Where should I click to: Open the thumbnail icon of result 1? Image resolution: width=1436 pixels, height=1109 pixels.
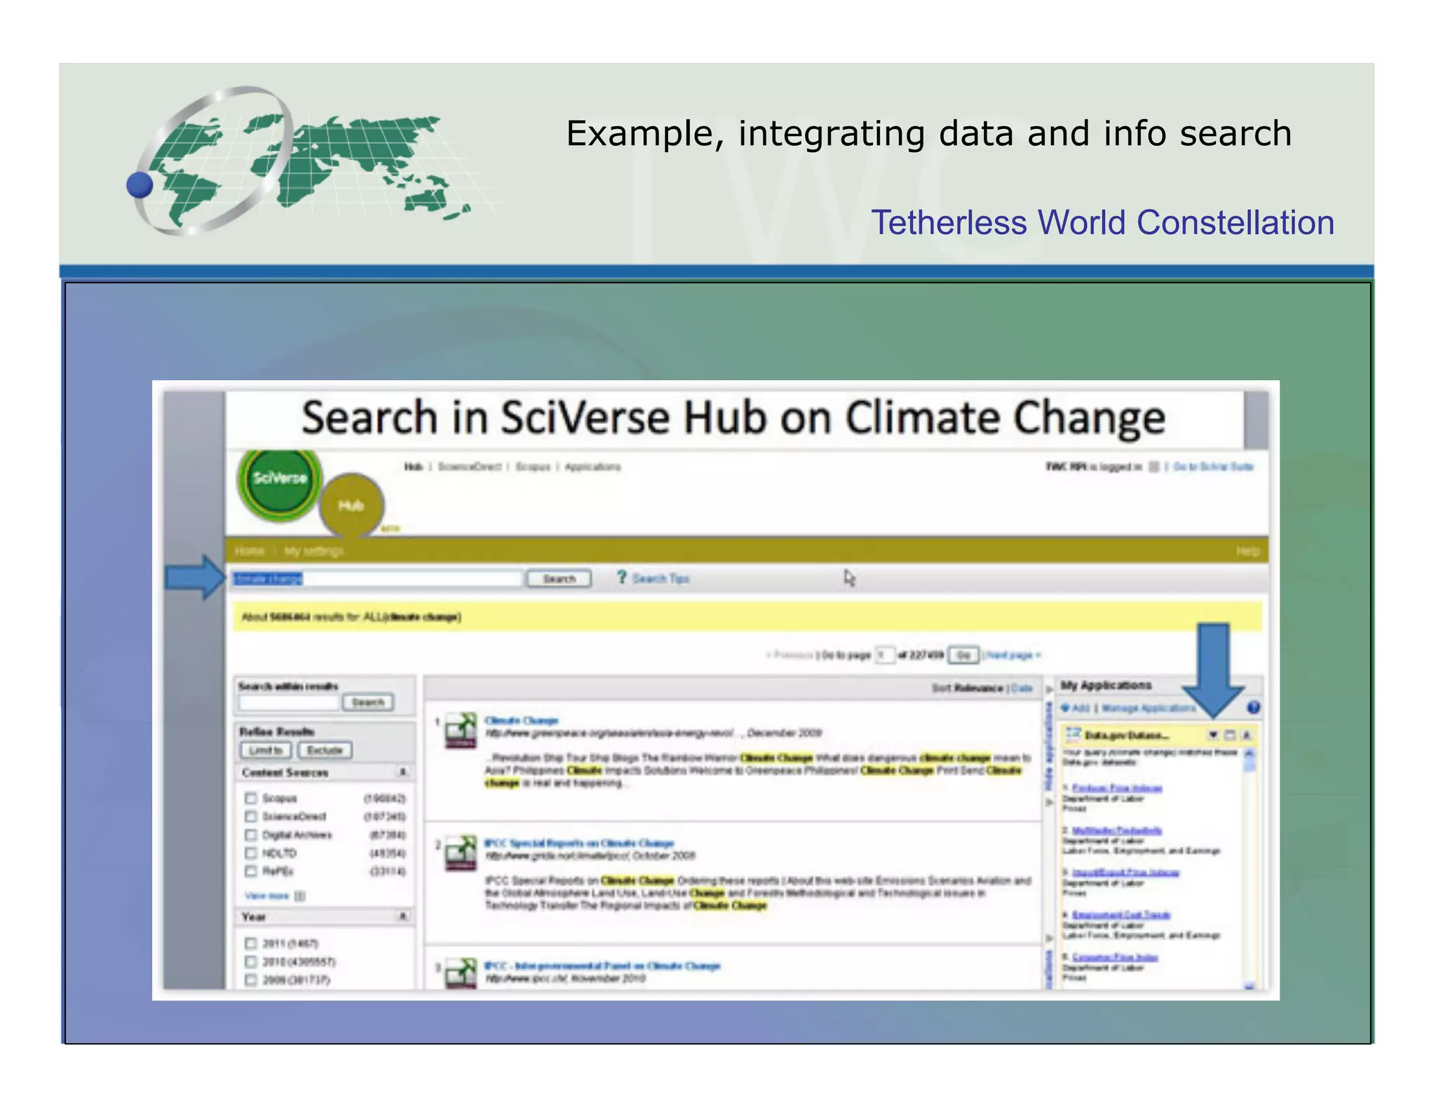click(461, 730)
